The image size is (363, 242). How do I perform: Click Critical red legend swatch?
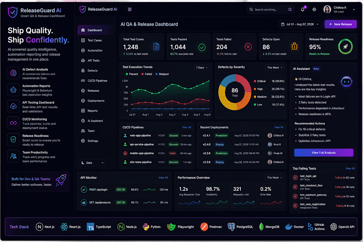(x=255, y=81)
